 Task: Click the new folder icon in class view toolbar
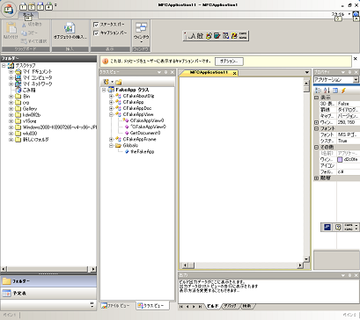point(119,82)
